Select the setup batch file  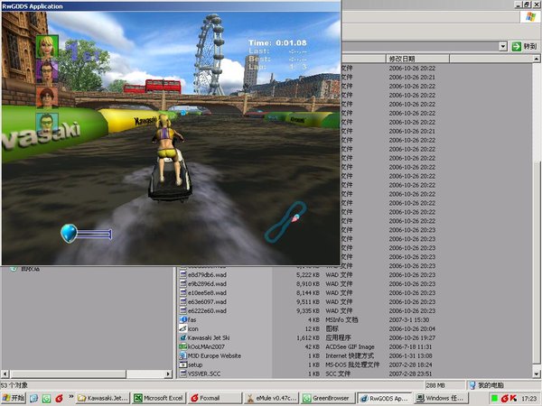click(x=197, y=364)
